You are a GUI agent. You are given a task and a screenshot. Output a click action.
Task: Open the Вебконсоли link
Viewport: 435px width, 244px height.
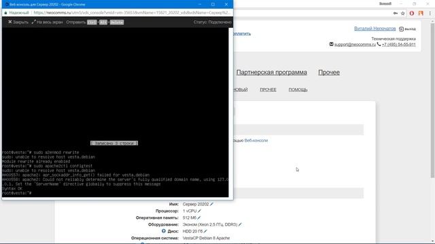click(256, 140)
